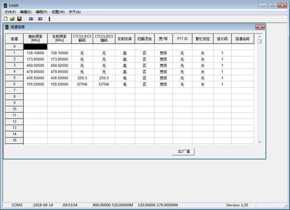Screen dimensions: 290x210
Task: Click the New file toolbar icon
Action: (6, 19)
